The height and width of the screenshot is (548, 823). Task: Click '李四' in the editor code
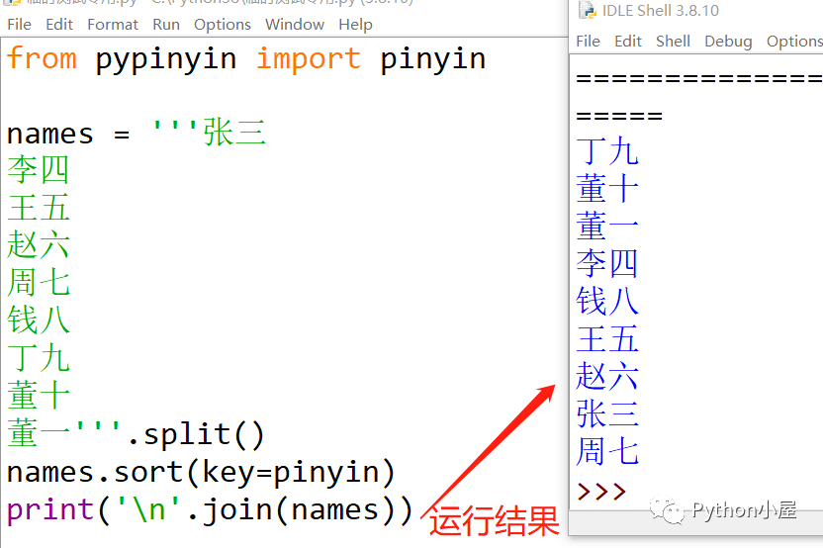point(38,170)
